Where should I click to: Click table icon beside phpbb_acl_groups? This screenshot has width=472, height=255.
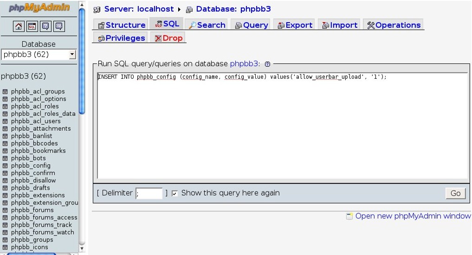point(5,92)
